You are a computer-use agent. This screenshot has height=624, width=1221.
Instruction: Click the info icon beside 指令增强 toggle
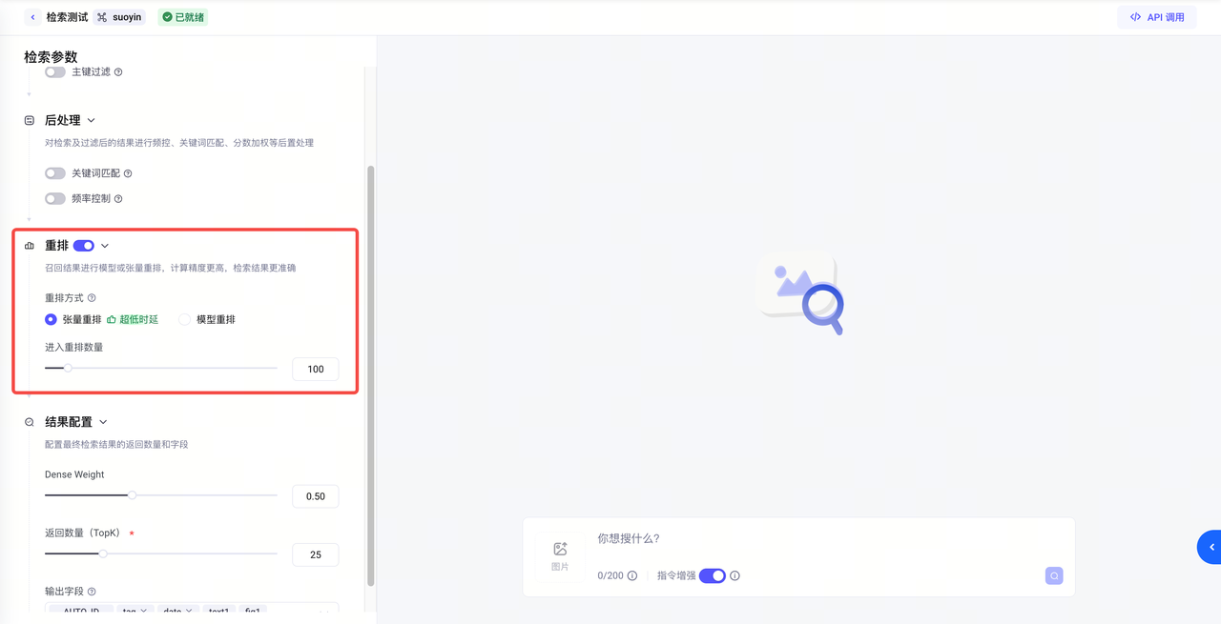click(x=735, y=575)
